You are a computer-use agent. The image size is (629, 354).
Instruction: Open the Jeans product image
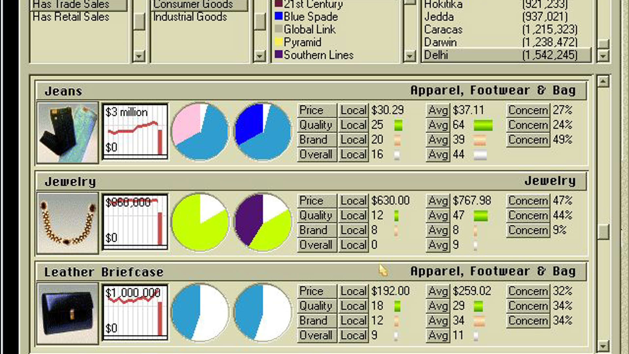67,132
